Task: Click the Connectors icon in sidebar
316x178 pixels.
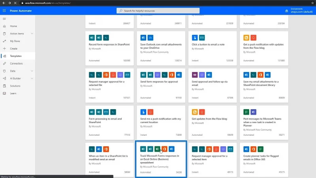Action: 4,64
